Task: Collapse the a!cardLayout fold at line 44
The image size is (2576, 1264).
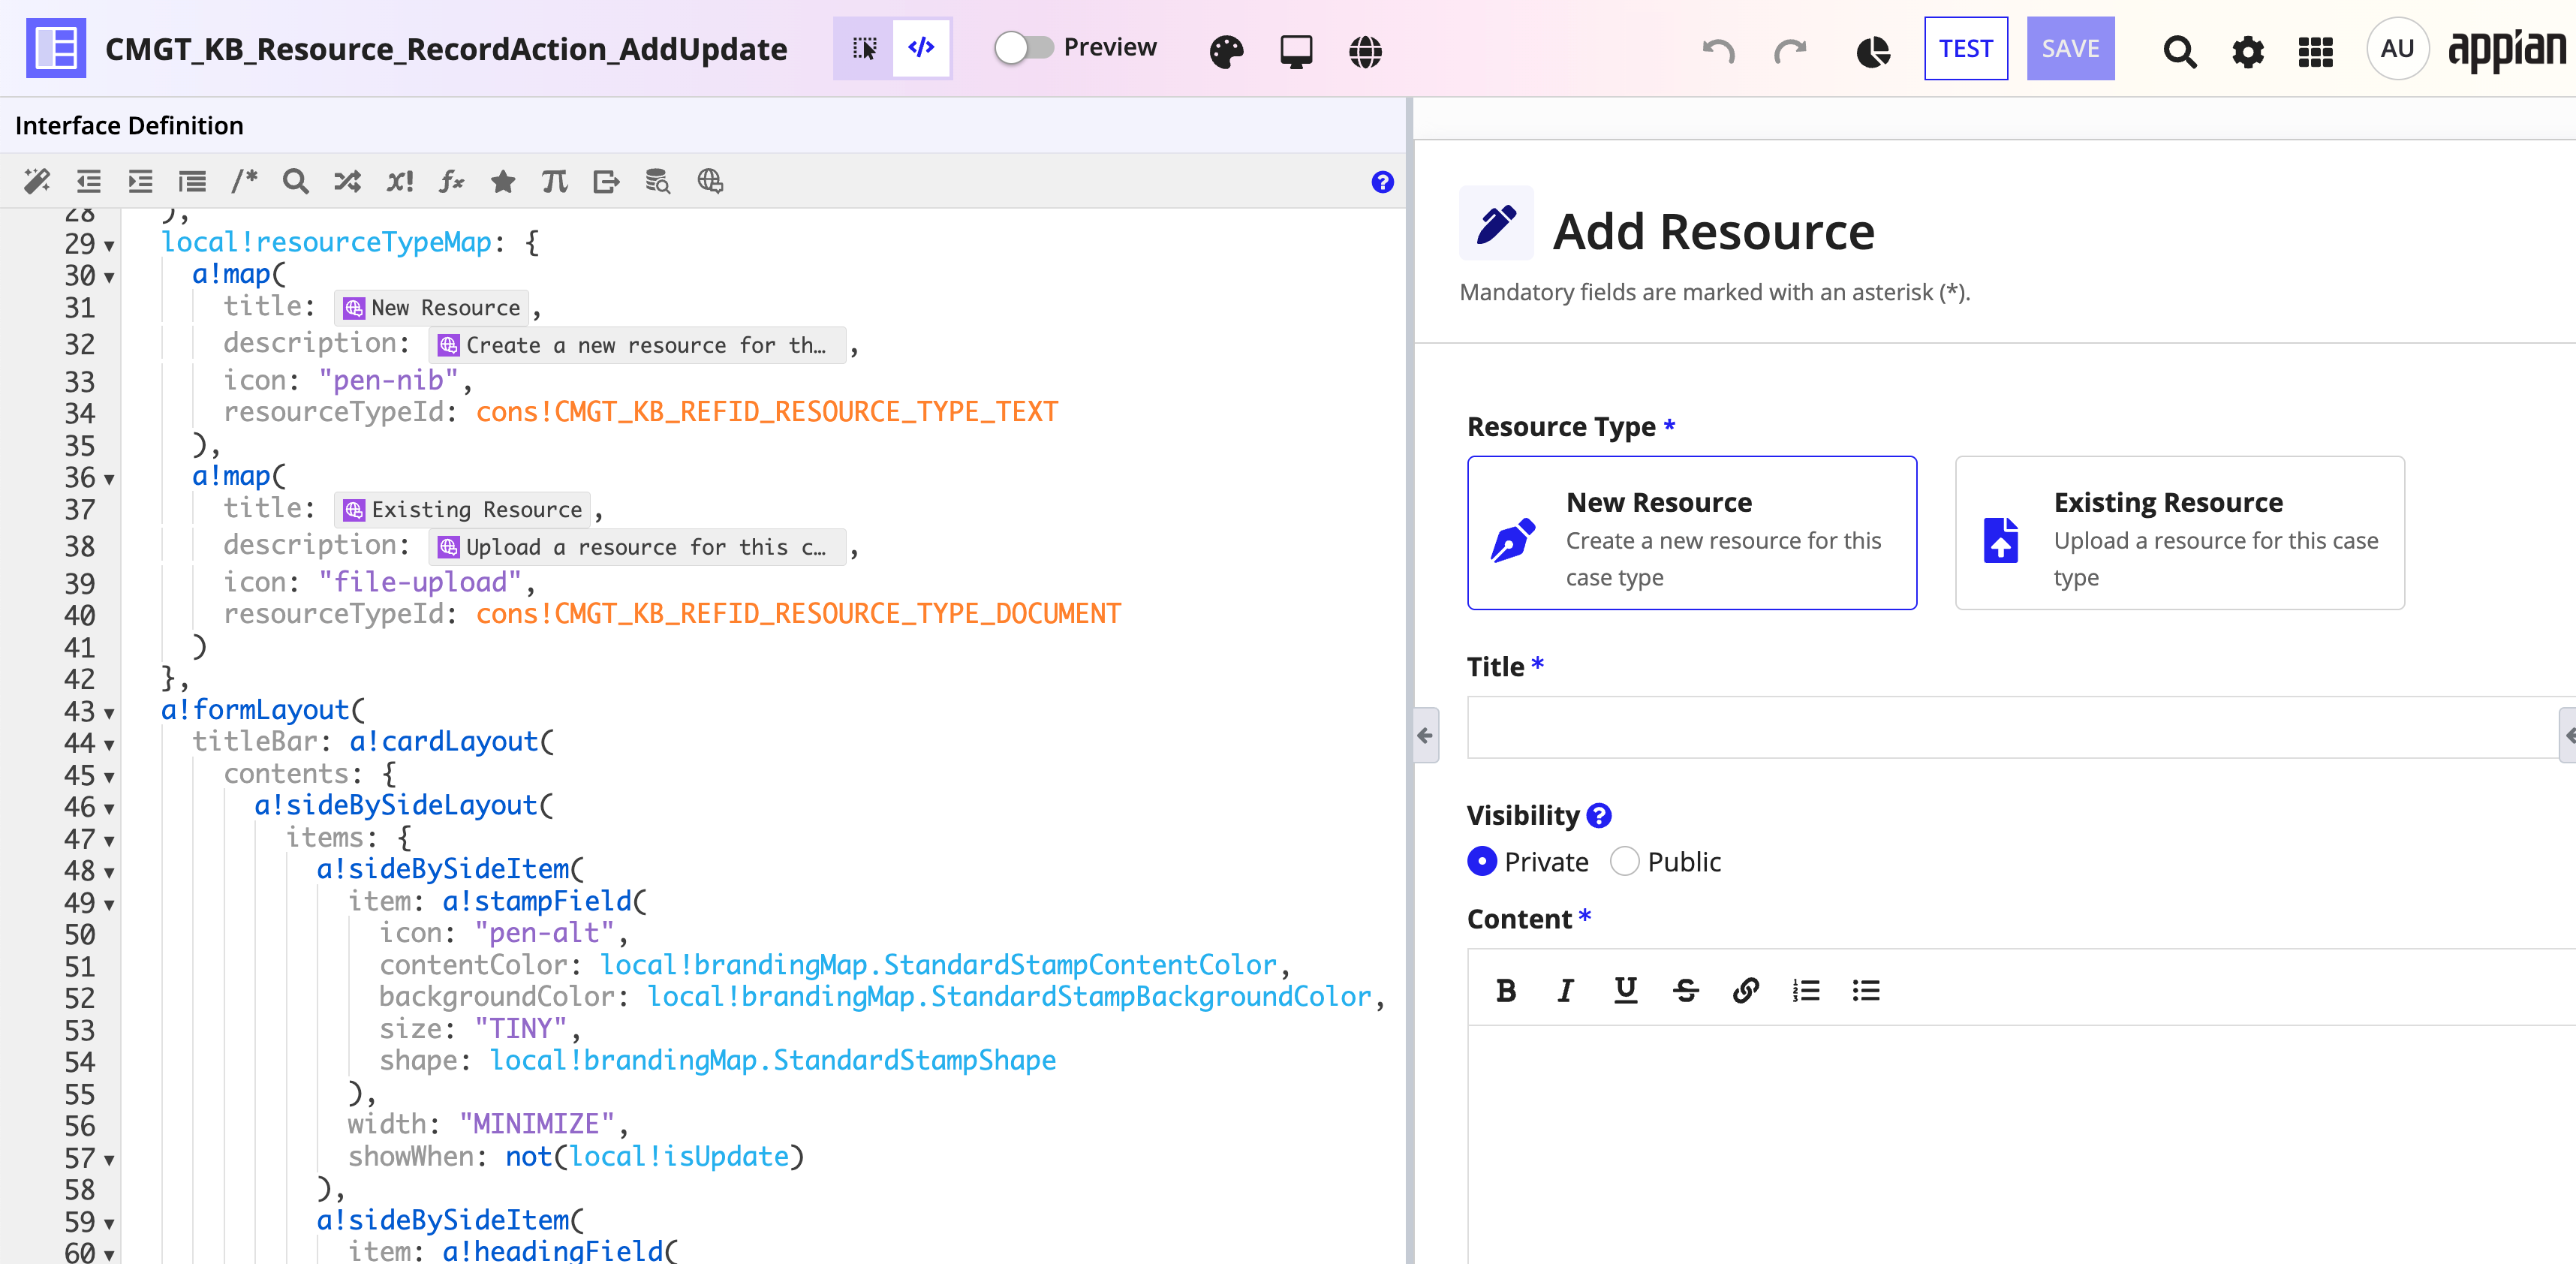Action: pos(109,746)
